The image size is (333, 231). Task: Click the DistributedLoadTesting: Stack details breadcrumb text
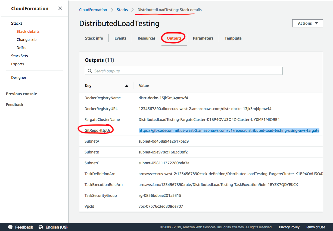pos(170,10)
